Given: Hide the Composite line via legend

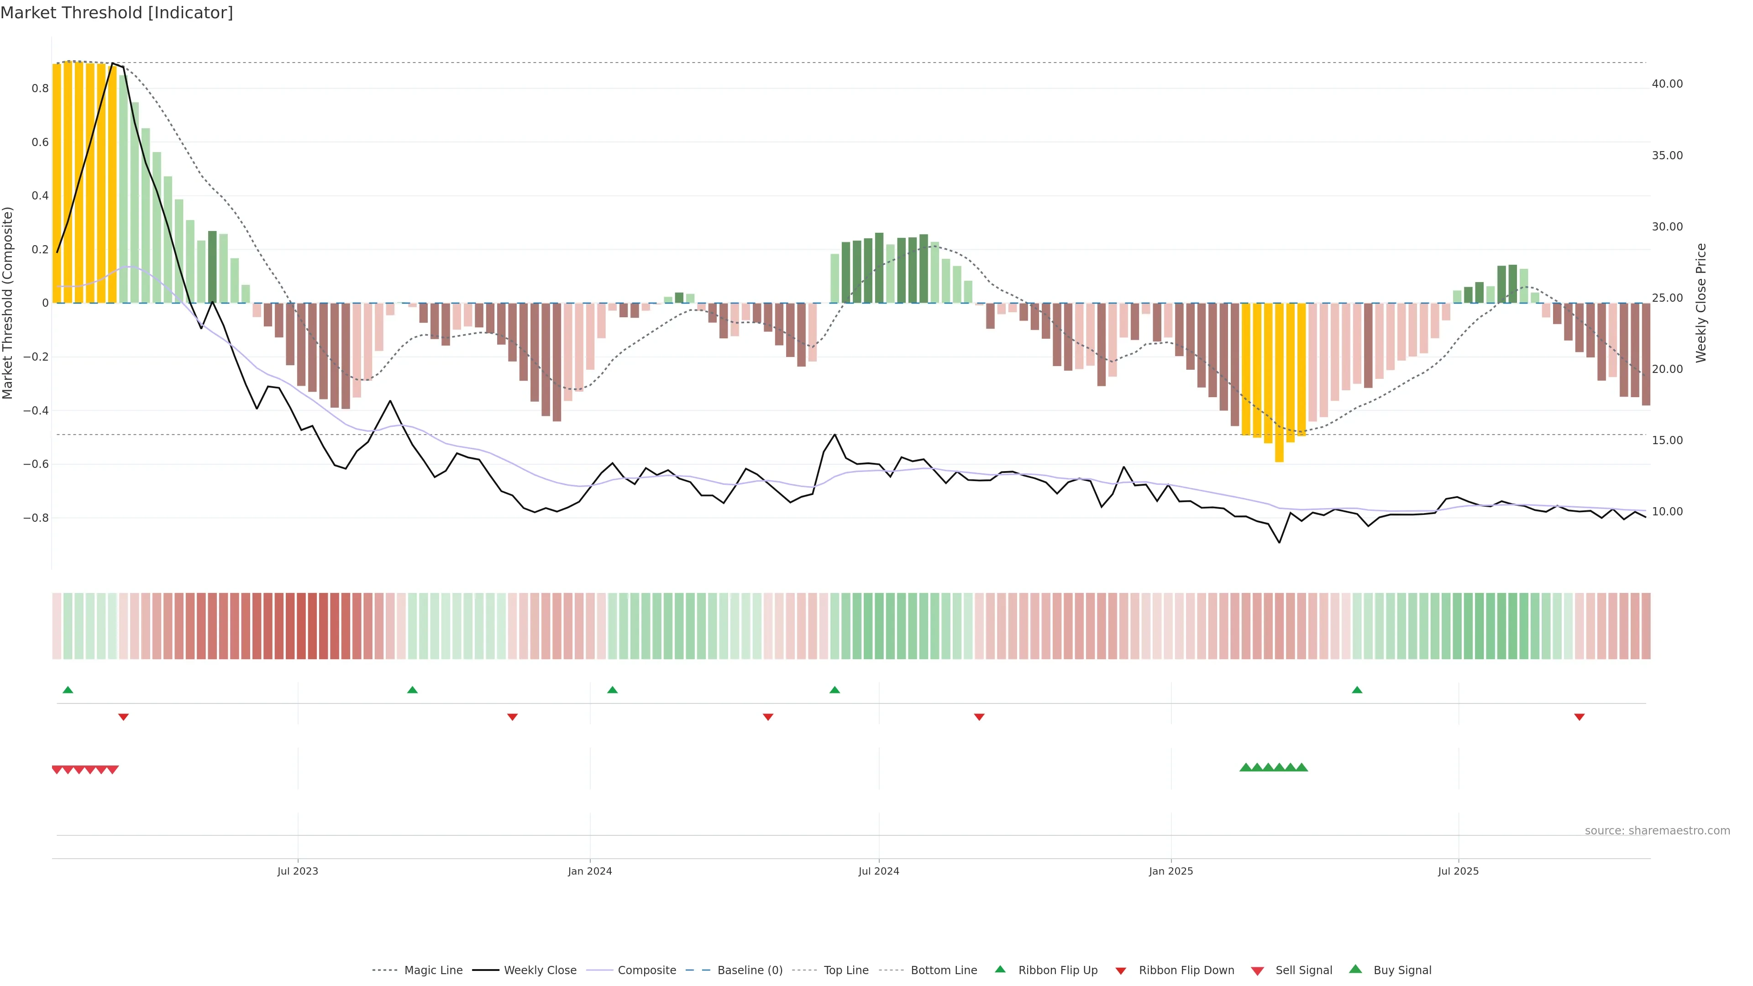Looking at the screenshot, I should coord(646,970).
